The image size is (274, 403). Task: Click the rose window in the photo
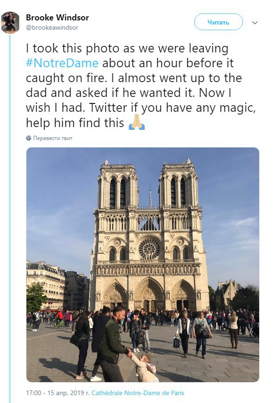149,249
